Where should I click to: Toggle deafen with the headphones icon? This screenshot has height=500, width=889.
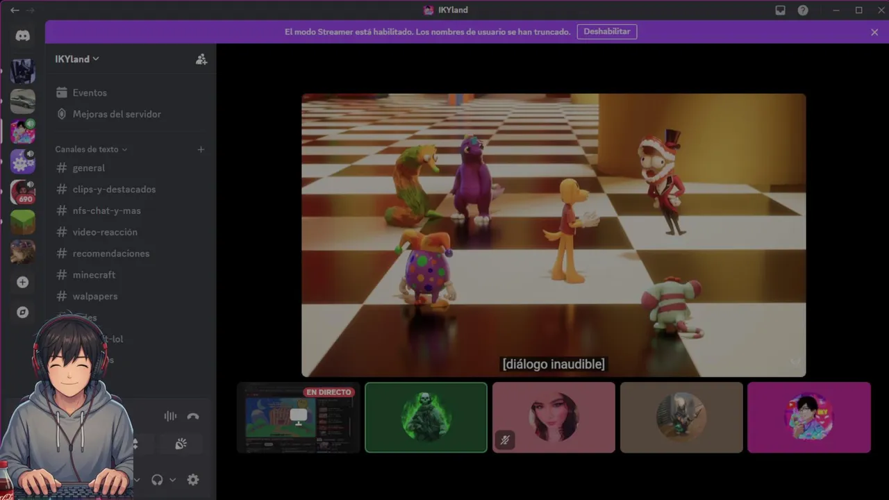[x=157, y=480]
